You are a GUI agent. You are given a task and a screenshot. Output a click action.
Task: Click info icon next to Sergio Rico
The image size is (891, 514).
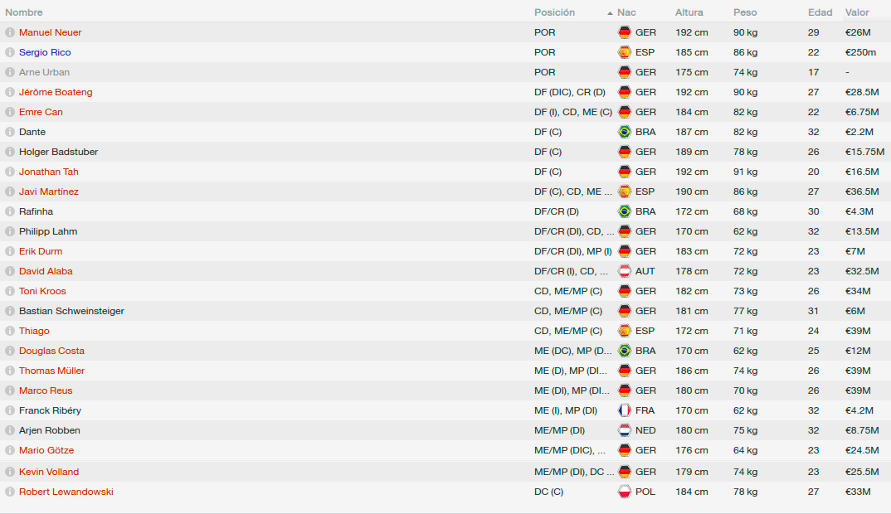coord(10,52)
